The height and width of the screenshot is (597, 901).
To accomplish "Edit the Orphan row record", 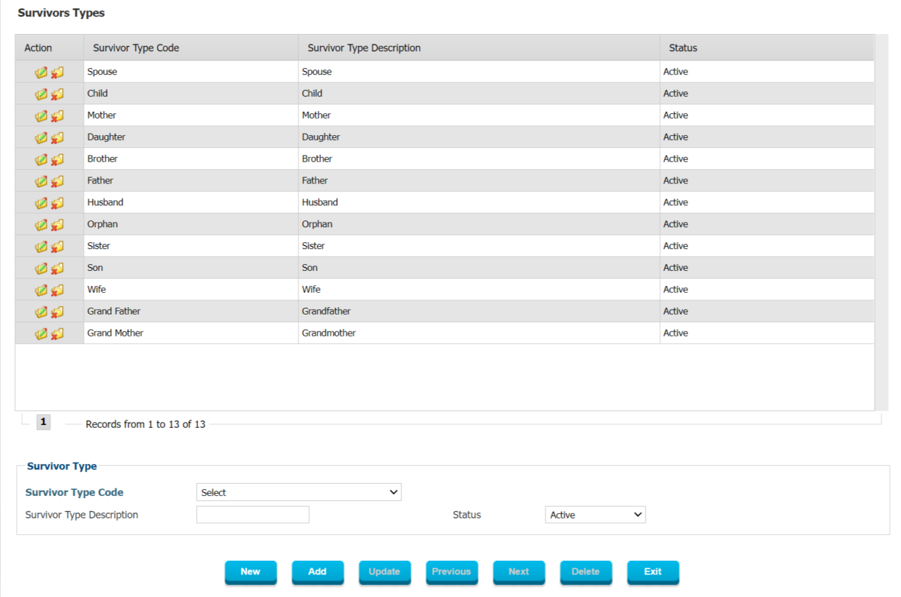I will coord(41,225).
